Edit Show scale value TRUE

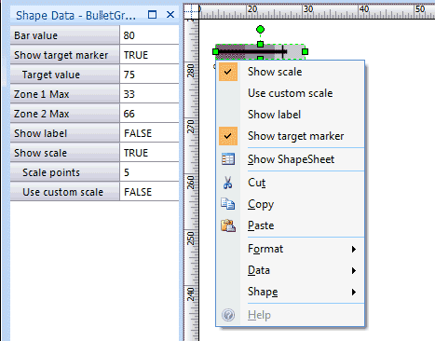pos(149,153)
